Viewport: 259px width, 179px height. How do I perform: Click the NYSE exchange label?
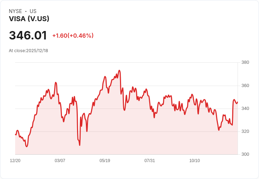coord(15,11)
